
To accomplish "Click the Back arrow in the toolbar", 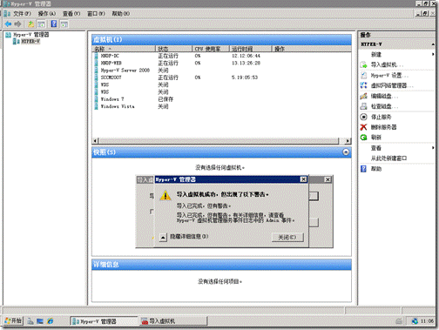I will [8, 24].
